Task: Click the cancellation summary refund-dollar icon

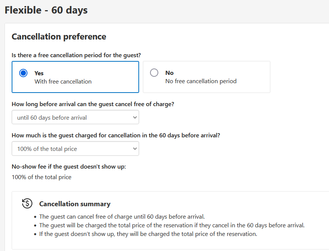Action: click(x=27, y=204)
